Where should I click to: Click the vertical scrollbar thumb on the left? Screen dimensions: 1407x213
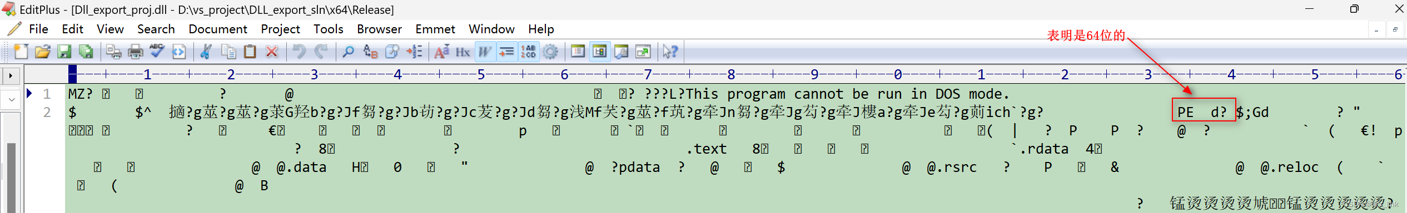[x=11, y=177]
